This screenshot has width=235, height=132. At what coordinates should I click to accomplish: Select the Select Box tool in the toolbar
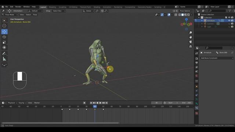pyautogui.click(x=4, y=21)
